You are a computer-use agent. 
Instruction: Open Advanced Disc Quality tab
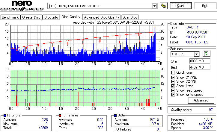click(102, 17)
